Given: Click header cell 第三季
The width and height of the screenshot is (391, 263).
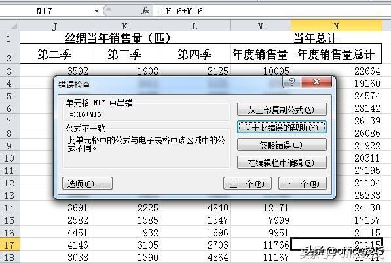Looking at the screenshot, I should (125, 54).
